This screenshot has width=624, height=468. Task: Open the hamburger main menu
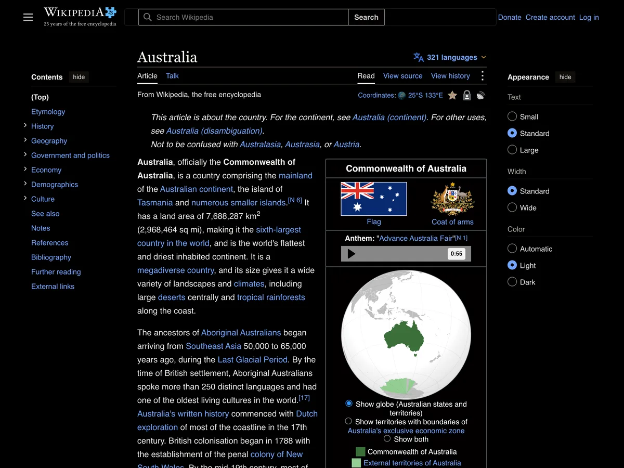pos(28,17)
